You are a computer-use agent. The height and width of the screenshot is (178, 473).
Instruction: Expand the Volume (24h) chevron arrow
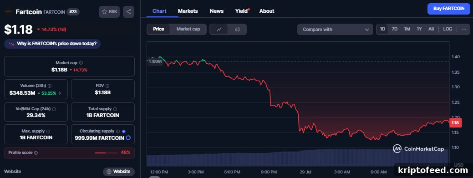pos(60,93)
